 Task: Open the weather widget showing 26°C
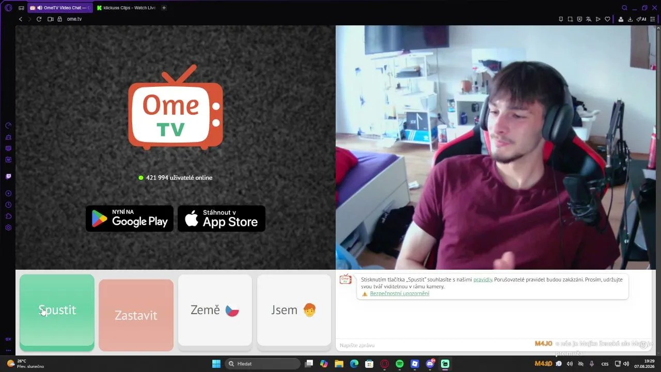tap(25, 364)
